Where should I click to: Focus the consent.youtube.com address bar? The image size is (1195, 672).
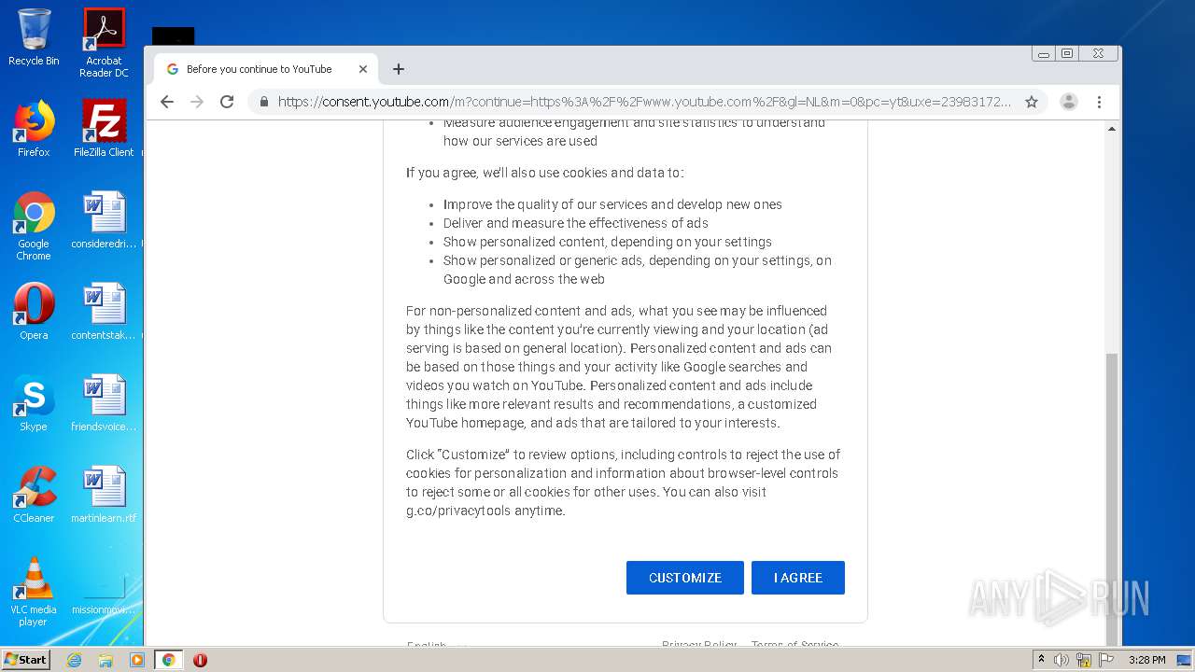[644, 102]
